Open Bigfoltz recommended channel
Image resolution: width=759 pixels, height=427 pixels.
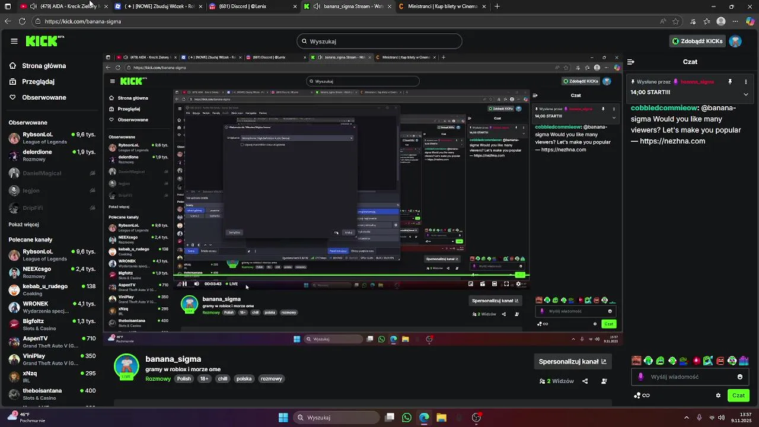click(52, 324)
